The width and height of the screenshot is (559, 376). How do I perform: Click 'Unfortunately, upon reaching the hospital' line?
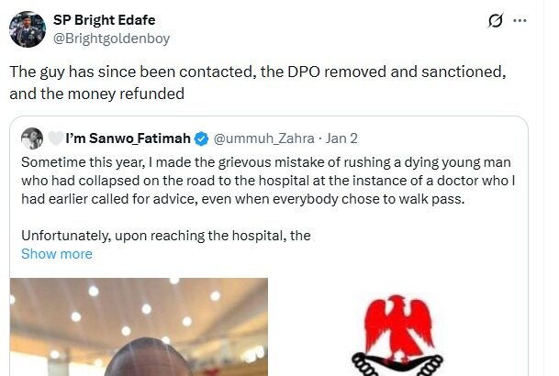[x=166, y=236]
